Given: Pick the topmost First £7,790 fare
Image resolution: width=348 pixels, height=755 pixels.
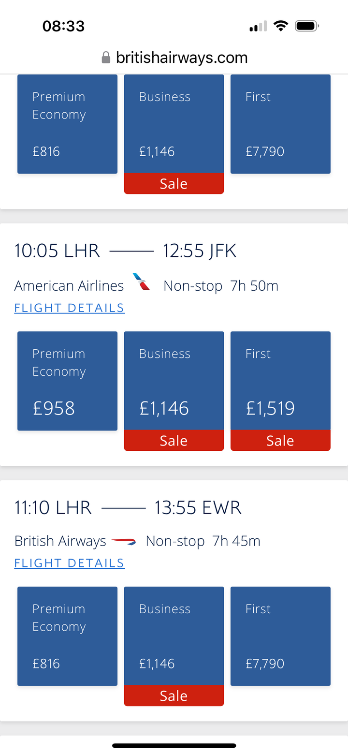Looking at the screenshot, I should [x=280, y=124].
